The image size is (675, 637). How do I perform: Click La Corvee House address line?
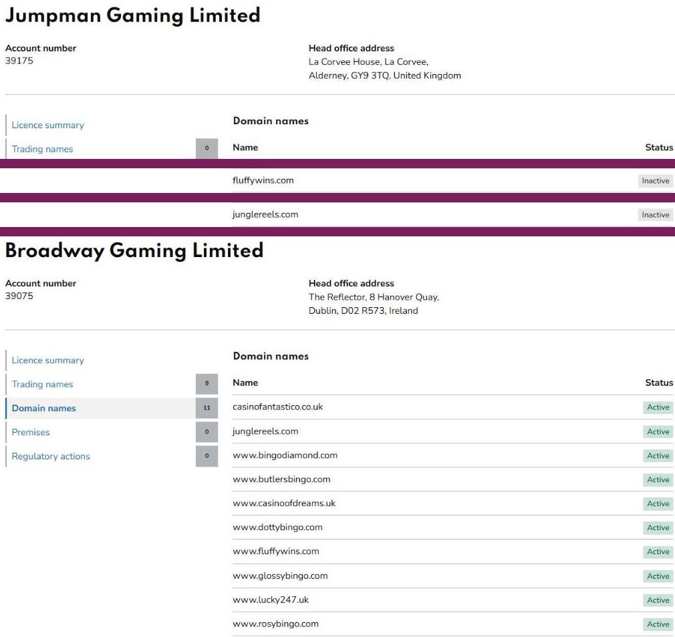click(368, 62)
